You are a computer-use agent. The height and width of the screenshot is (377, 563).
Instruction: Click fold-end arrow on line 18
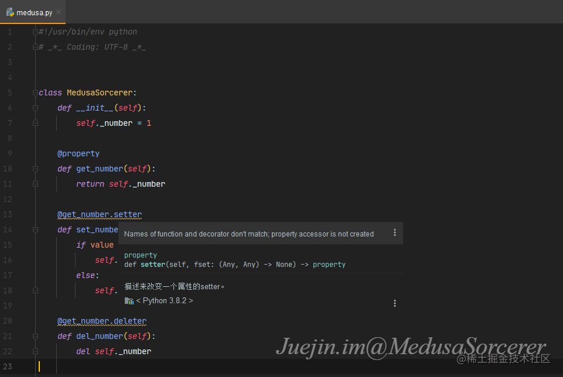(x=35, y=290)
